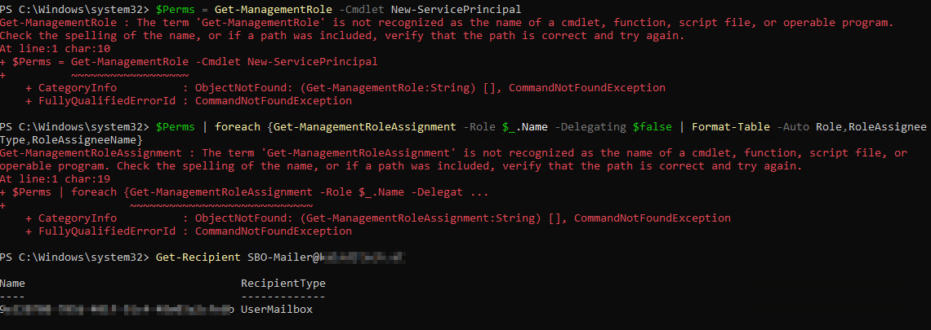
Task: Select the Get-Recipient command text
Action: (198, 257)
